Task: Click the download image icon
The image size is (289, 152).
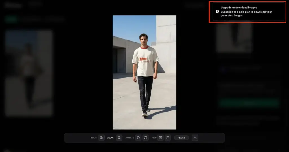Action: 195,138
